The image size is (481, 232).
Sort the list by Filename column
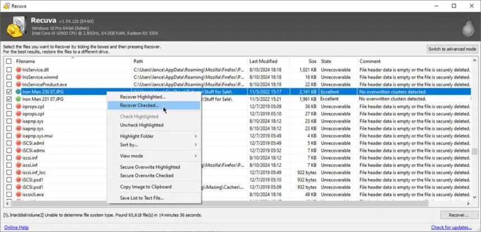(73, 61)
